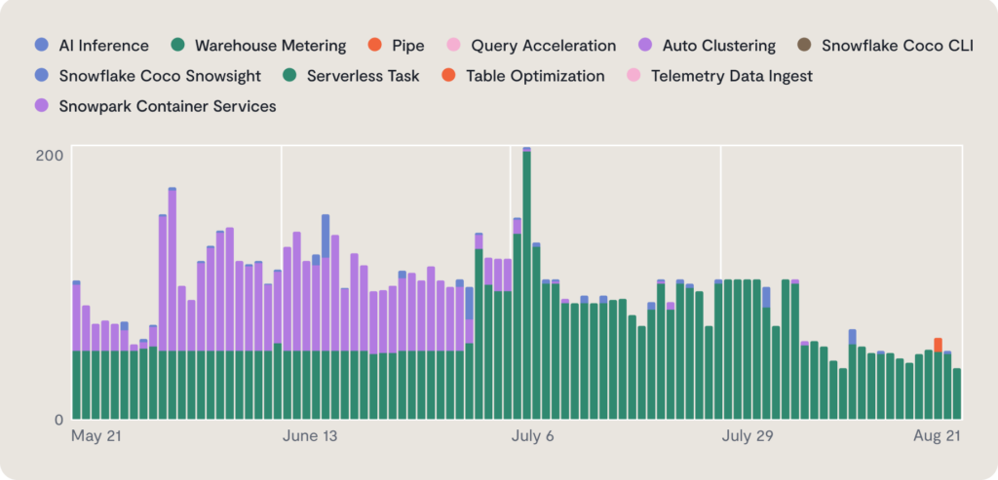The image size is (998, 480).
Task: Click the Query Acceleration legend dot
Action: (x=453, y=45)
